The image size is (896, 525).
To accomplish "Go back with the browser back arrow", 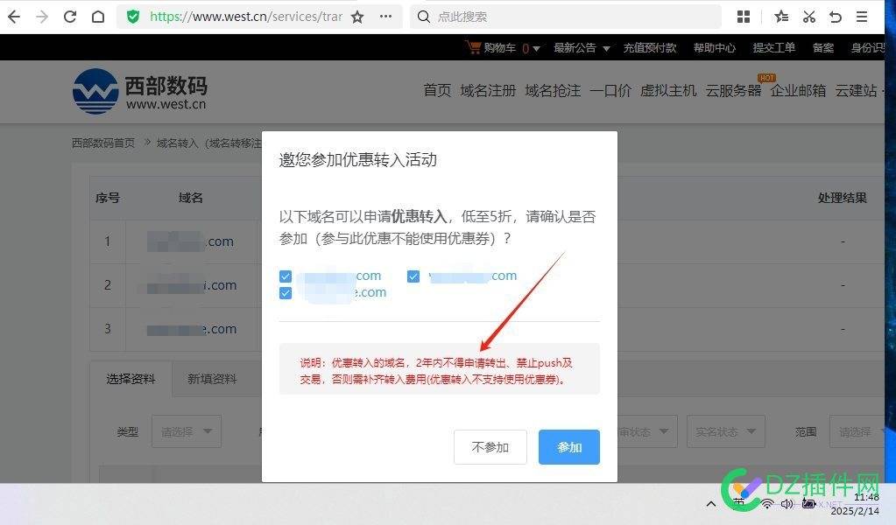I will (x=14, y=17).
